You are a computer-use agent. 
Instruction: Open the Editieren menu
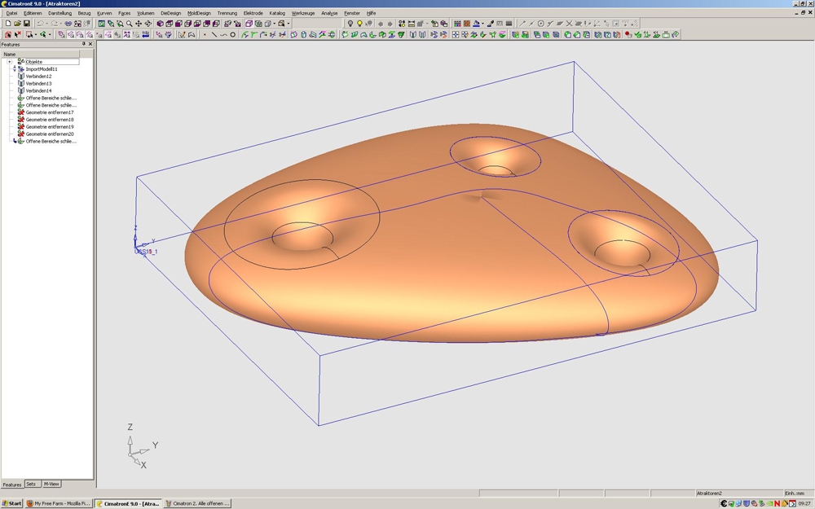(x=33, y=13)
